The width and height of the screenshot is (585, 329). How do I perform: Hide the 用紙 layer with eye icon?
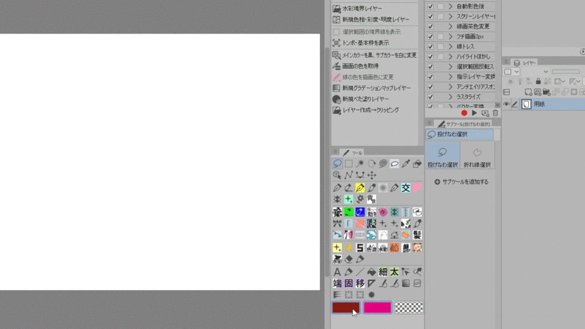[x=506, y=104]
